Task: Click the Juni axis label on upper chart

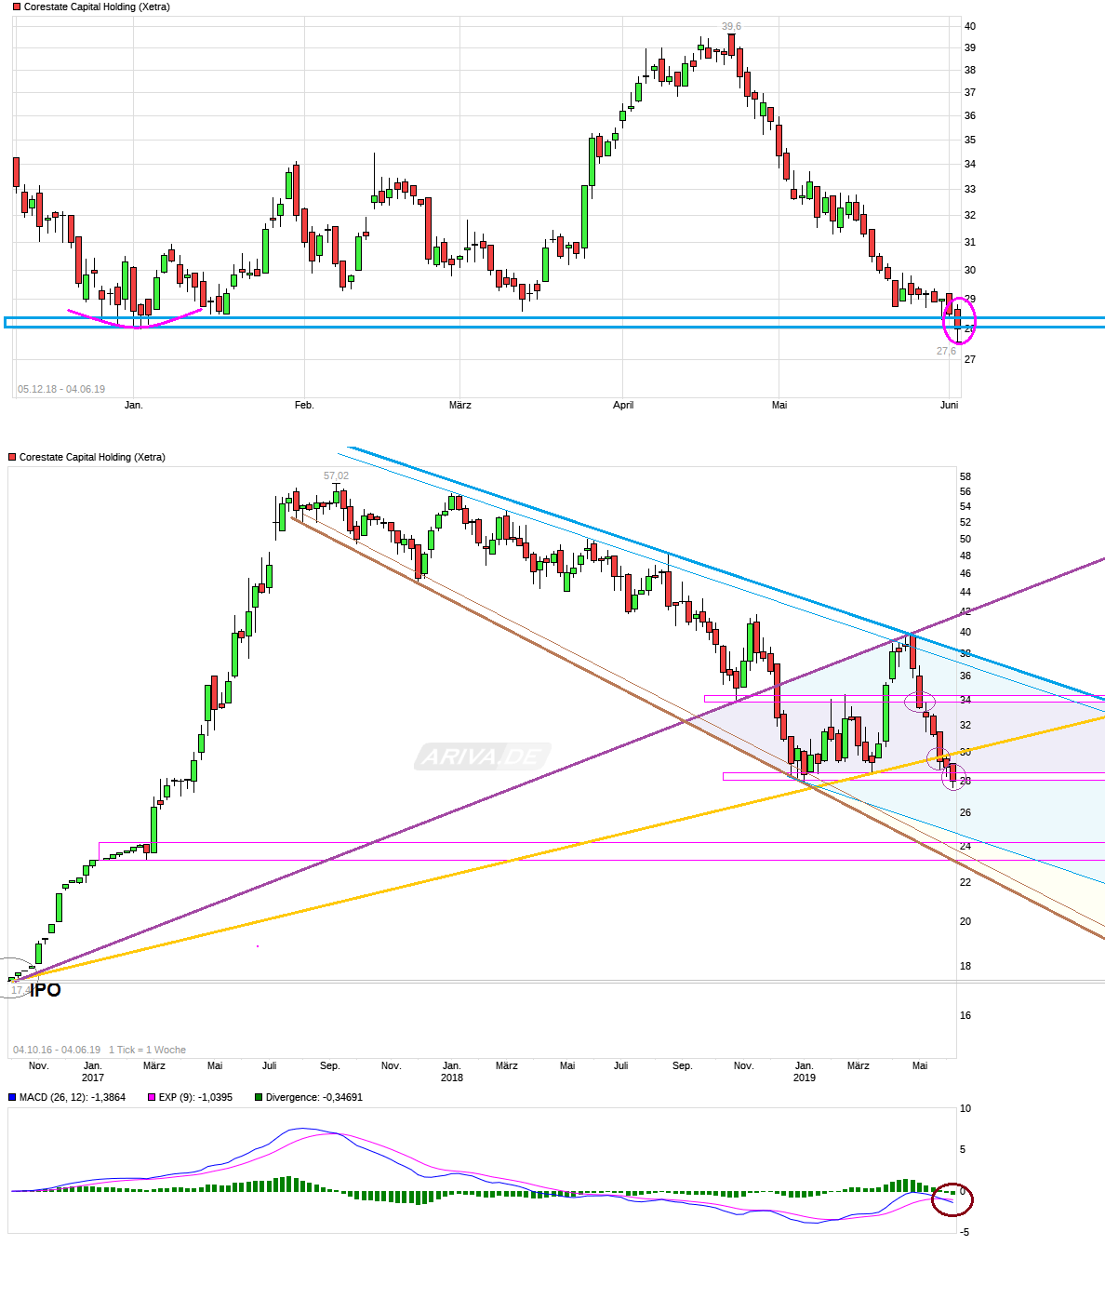Action: click(948, 406)
